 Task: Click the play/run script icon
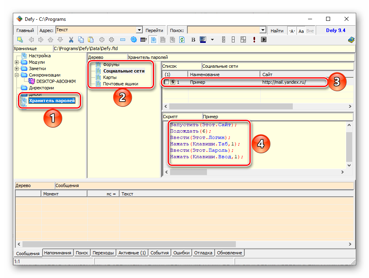click(264, 40)
